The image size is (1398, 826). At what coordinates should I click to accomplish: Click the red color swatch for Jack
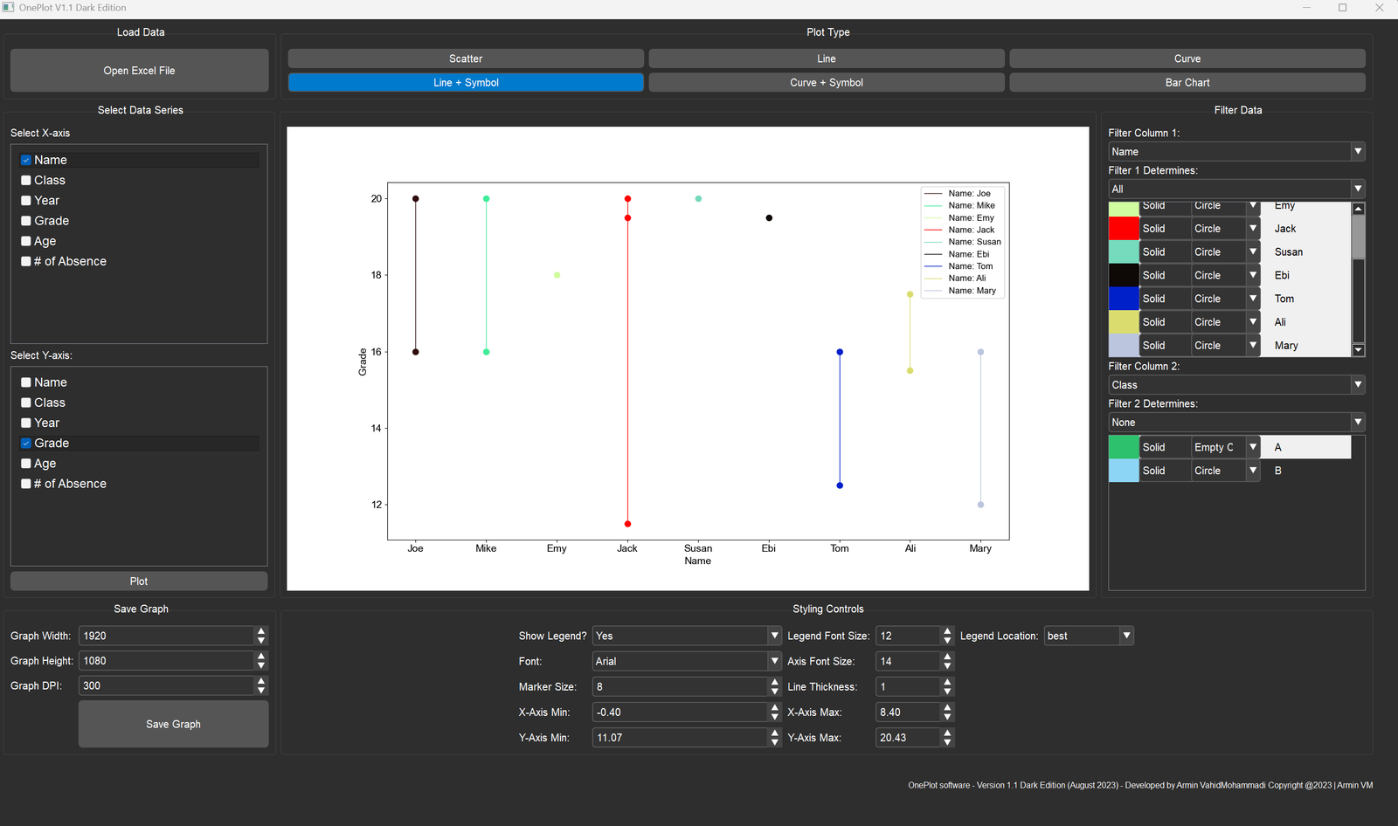pos(1123,229)
